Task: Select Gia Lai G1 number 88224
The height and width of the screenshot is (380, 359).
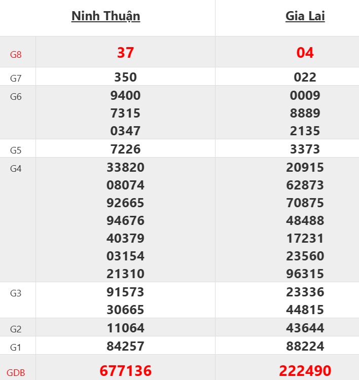Action: click(x=305, y=346)
